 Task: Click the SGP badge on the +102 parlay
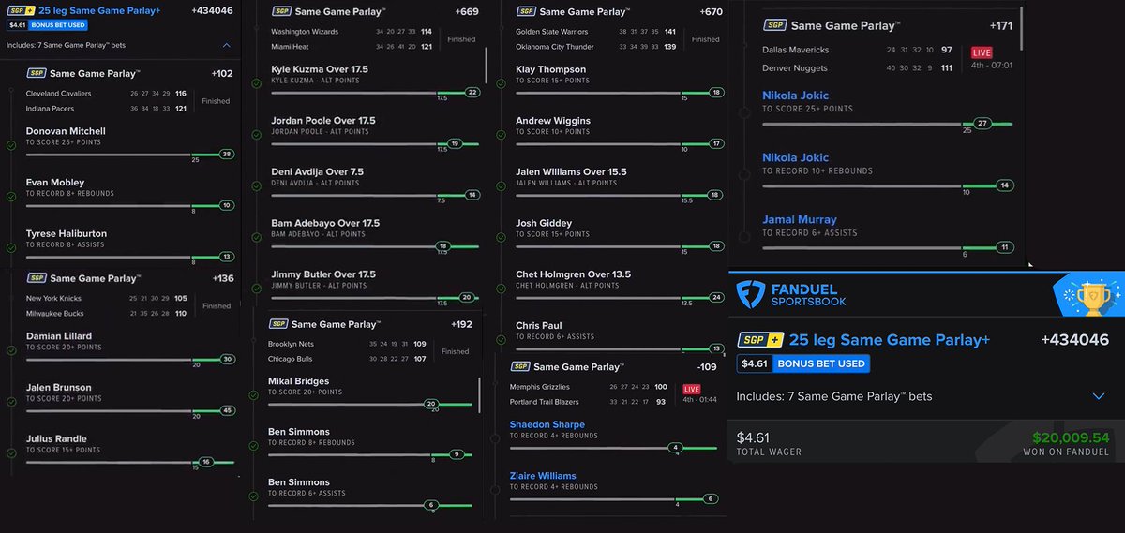coord(37,73)
